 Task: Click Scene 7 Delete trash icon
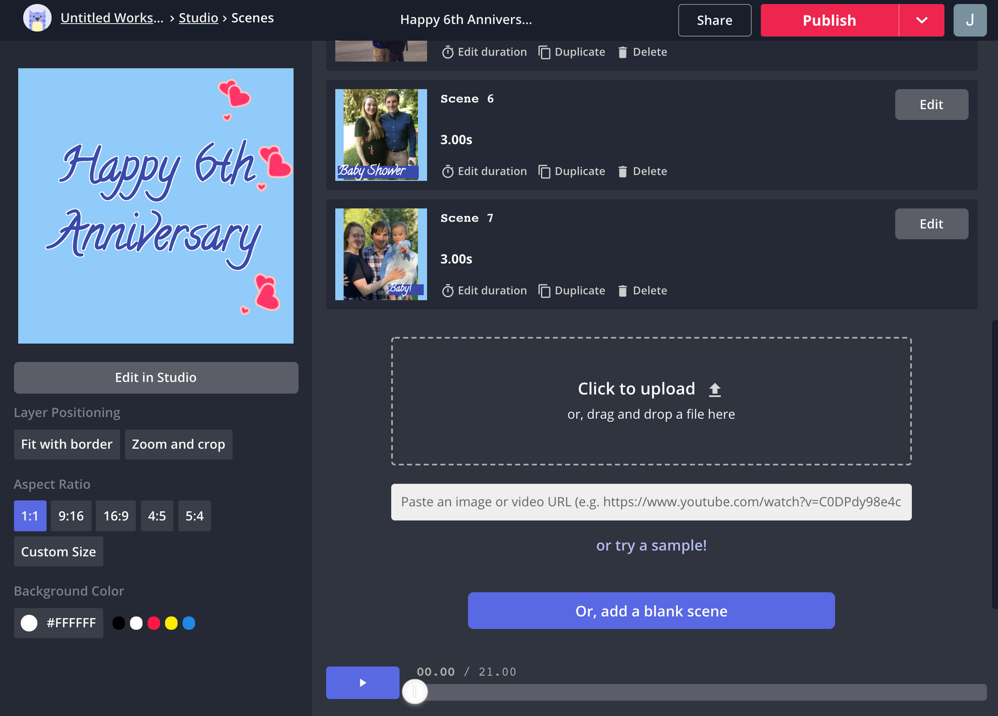pyautogui.click(x=622, y=291)
